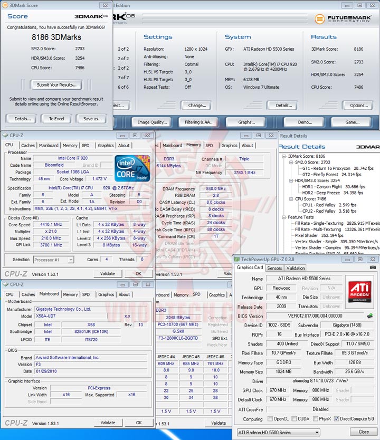This screenshot has height=440, width=380.
Task: Collapse the SM2.0 Score: 2703 tree node
Action: coord(291,162)
